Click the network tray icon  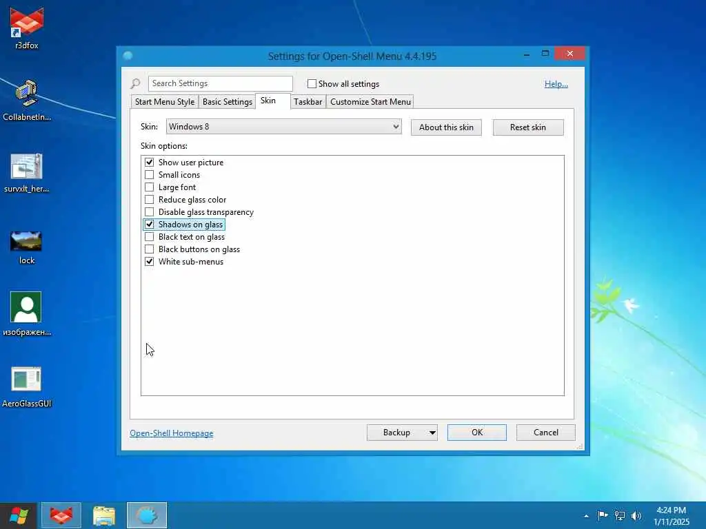coord(620,515)
